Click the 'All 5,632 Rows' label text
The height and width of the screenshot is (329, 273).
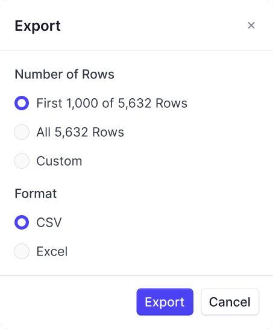[80, 132]
